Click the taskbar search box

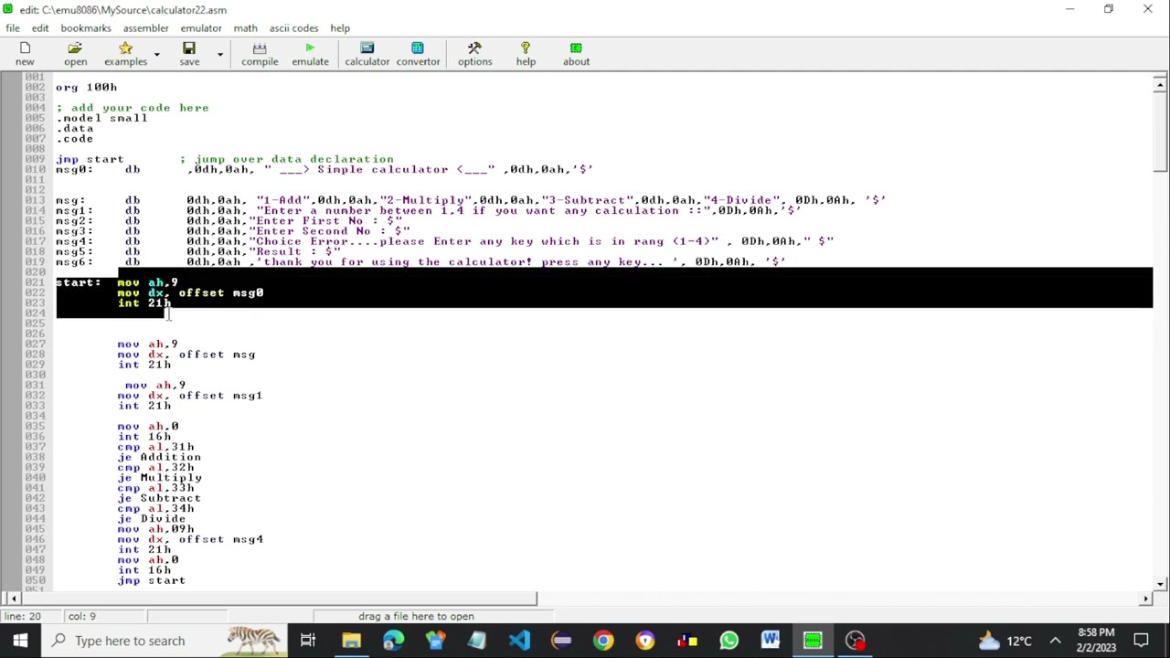pyautogui.click(x=165, y=641)
